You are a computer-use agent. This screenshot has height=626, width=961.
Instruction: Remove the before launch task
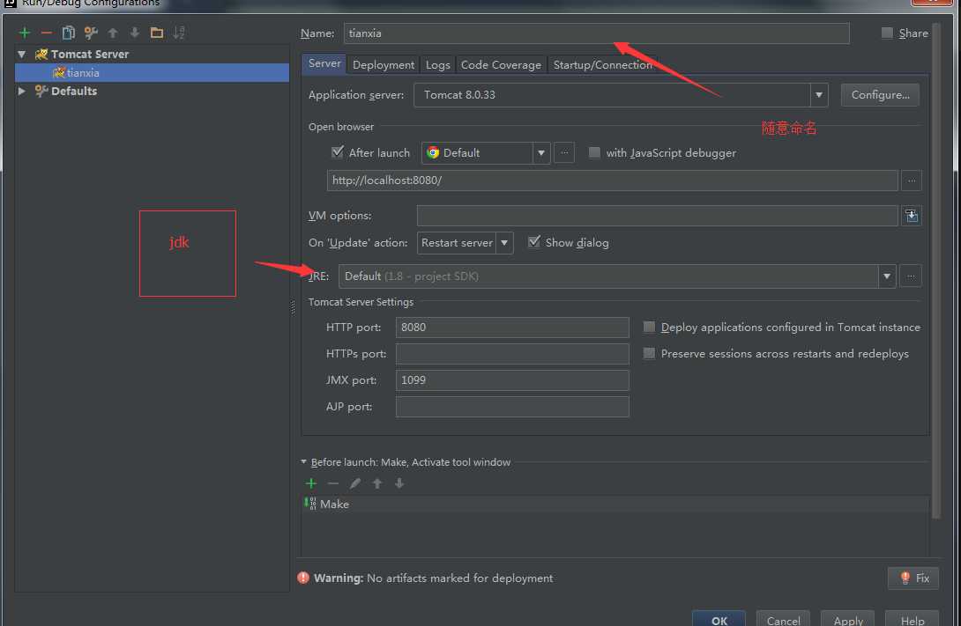[x=332, y=483]
